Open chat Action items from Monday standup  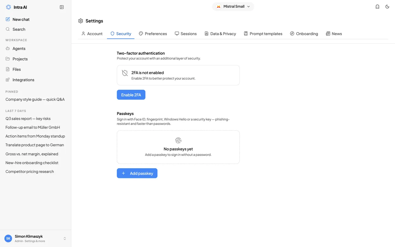pyautogui.click(x=36, y=136)
